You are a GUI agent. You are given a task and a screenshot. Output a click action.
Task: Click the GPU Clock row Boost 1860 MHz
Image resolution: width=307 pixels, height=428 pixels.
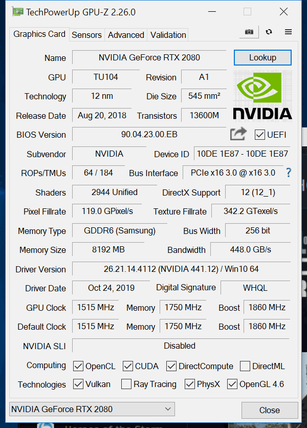tap(267, 307)
